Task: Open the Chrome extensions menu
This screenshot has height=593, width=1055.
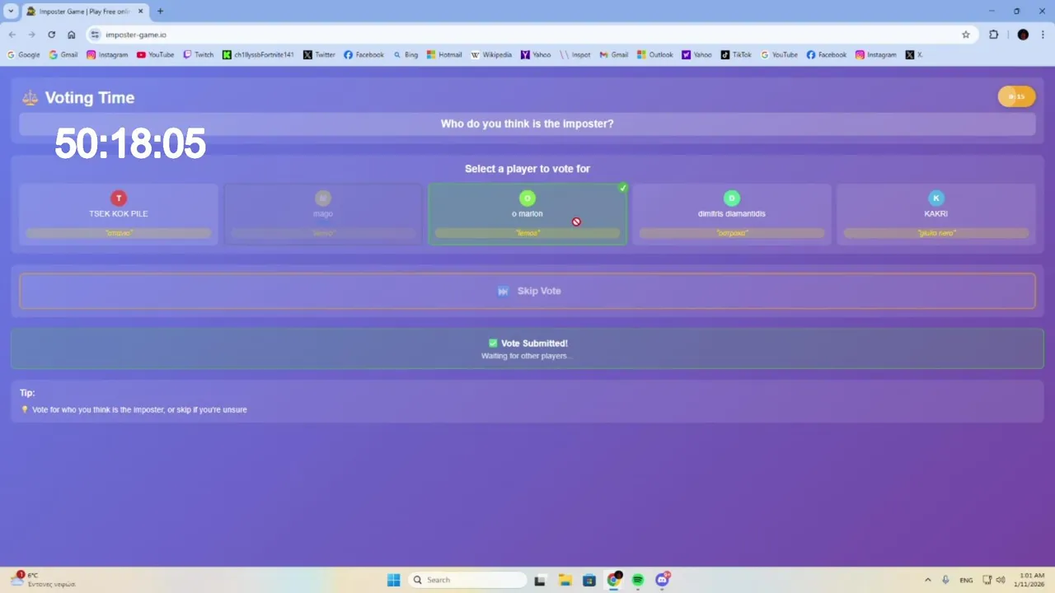Action: pos(993,35)
